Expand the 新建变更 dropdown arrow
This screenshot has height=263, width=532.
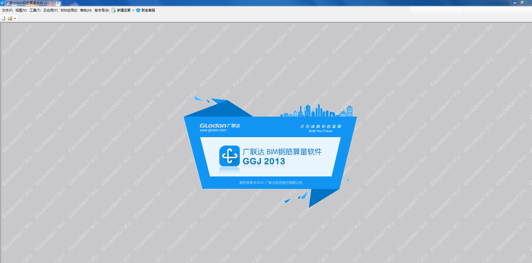click(x=133, y=10)
